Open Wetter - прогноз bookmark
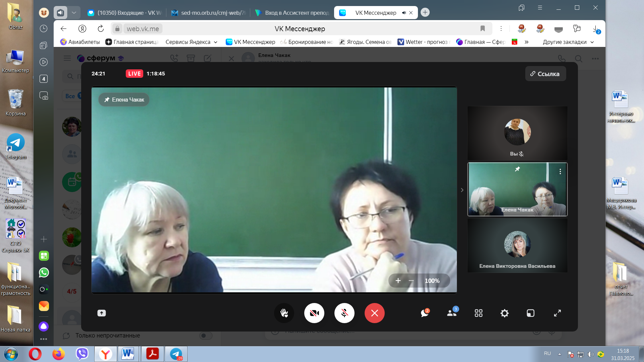644x362 pixels. click(424, 42)
